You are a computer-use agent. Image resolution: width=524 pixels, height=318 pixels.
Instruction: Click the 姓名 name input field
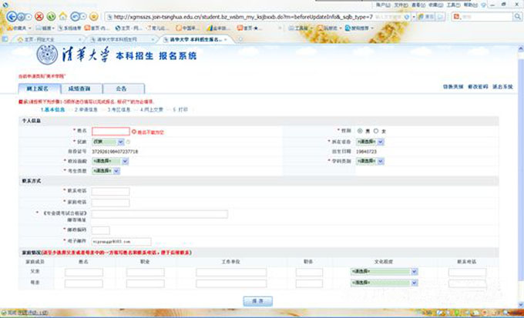[111, 131]
